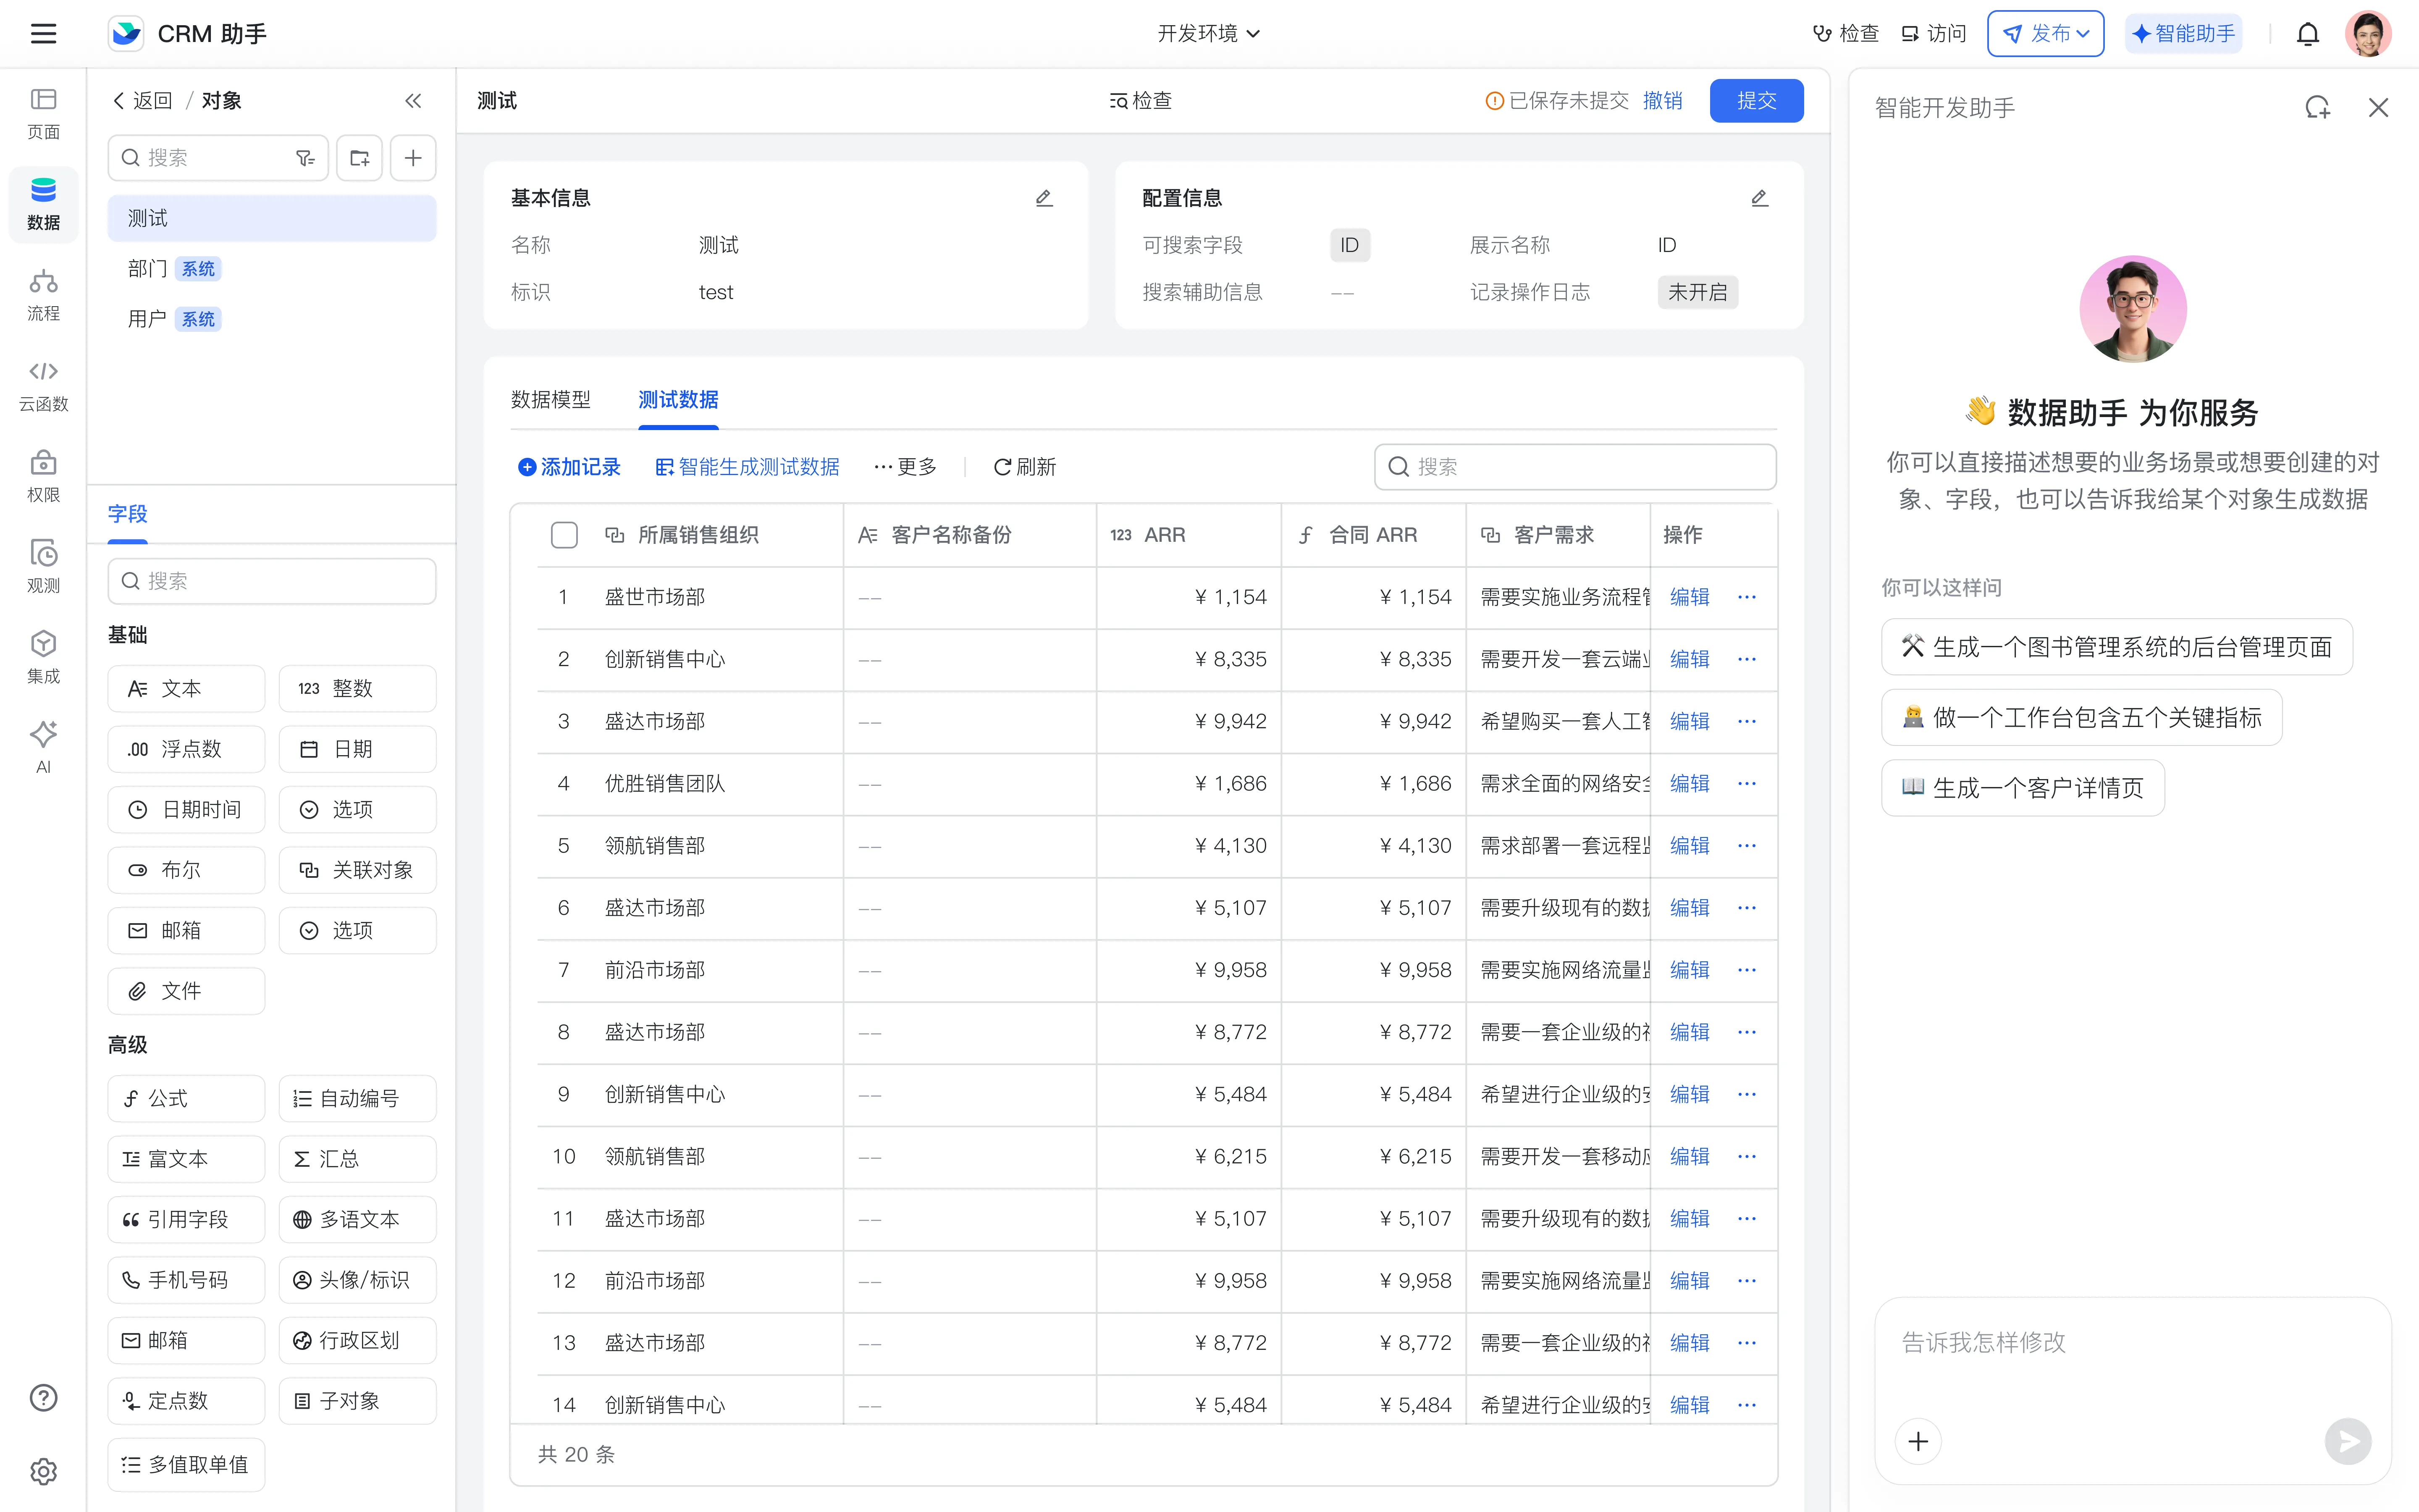This screenshot has width=2419, height=1512.
Task: Open the 观测 section in sidebar
Action: (43, 567)
